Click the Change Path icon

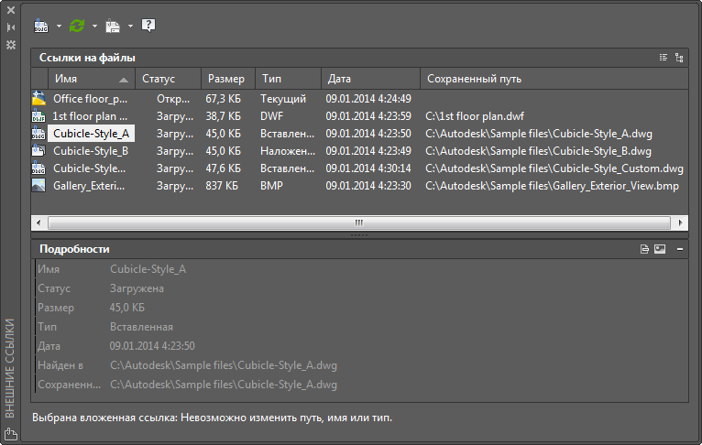(113, 26)
